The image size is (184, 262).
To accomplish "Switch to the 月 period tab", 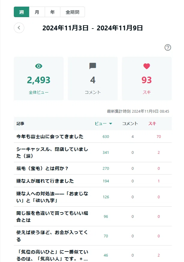I will click(37, 12).
